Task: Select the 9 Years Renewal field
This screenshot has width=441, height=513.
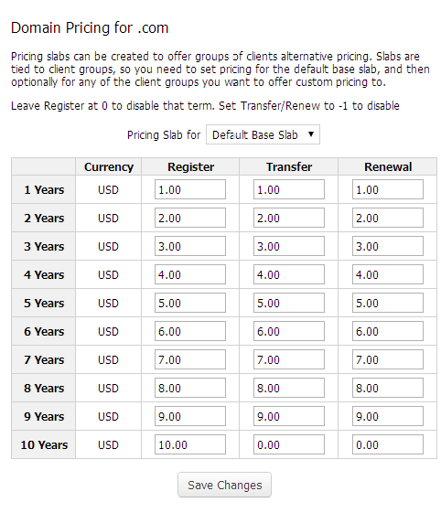Action: [x=388, y=416]
